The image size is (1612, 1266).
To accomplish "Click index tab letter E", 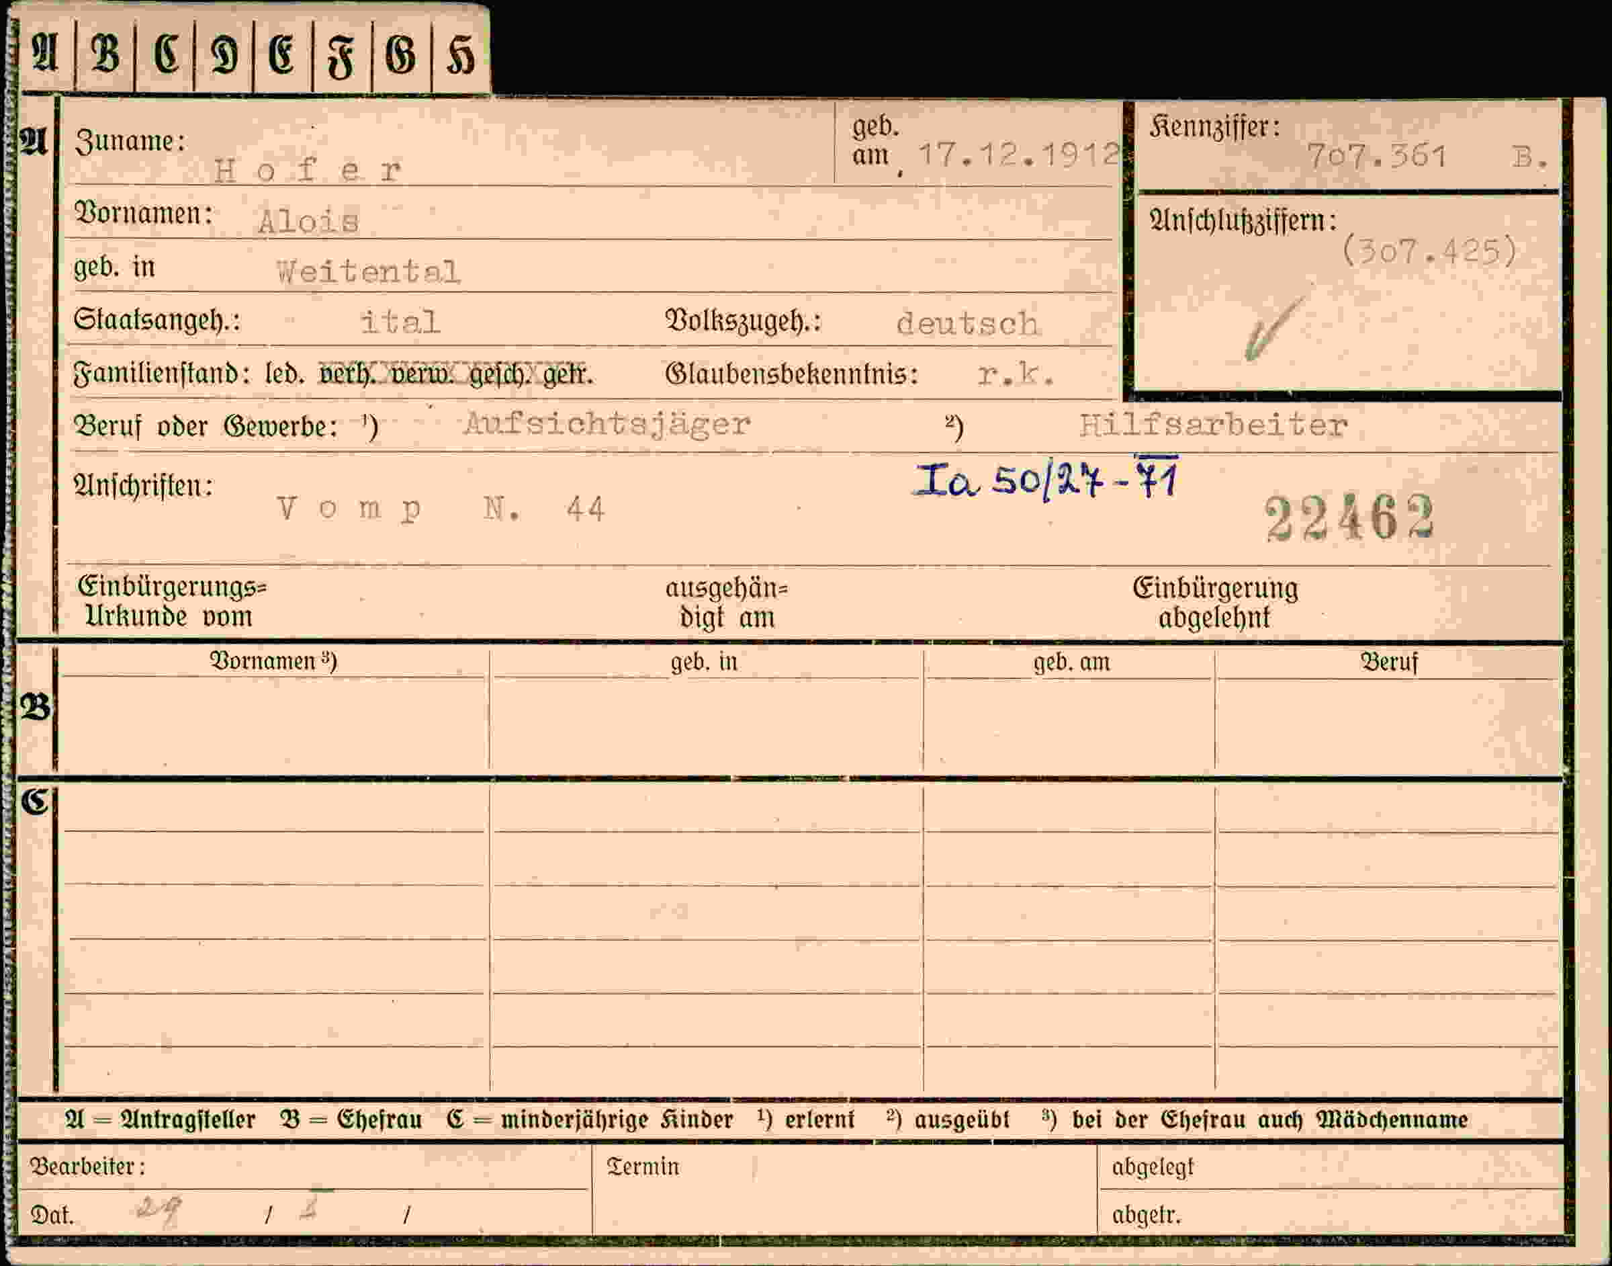I will (x=281, y=55).
